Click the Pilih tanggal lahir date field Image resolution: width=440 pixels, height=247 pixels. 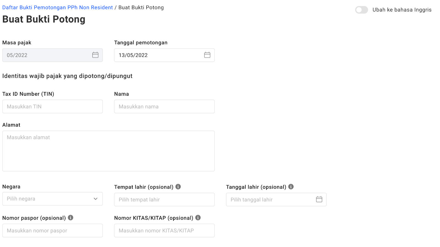269,200
